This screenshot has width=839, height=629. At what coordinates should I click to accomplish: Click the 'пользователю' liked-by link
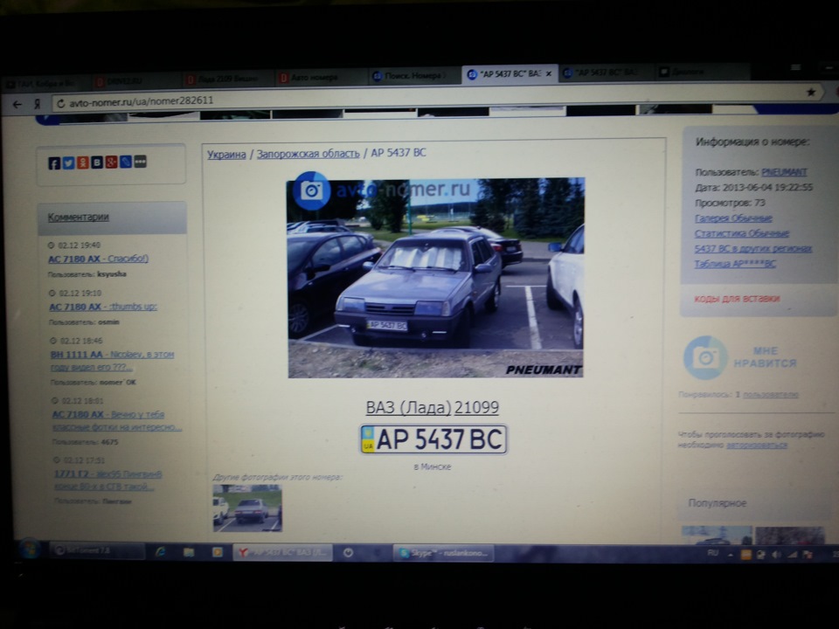tap(771, 395)
